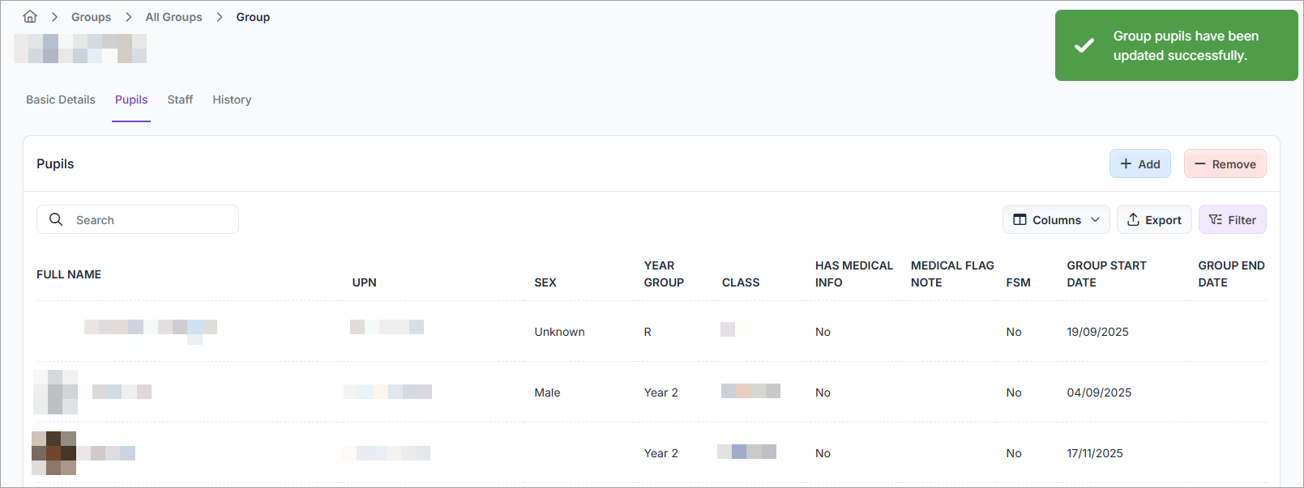Click the success checkmark in notification

point(1084,46)
